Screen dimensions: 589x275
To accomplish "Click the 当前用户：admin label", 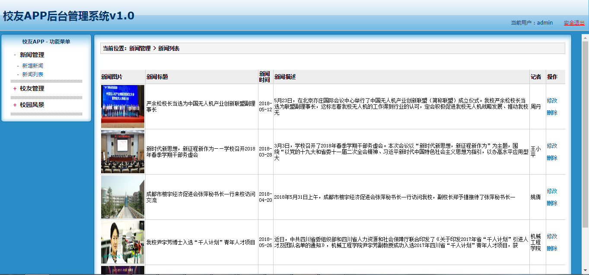I will click(532, 23).
